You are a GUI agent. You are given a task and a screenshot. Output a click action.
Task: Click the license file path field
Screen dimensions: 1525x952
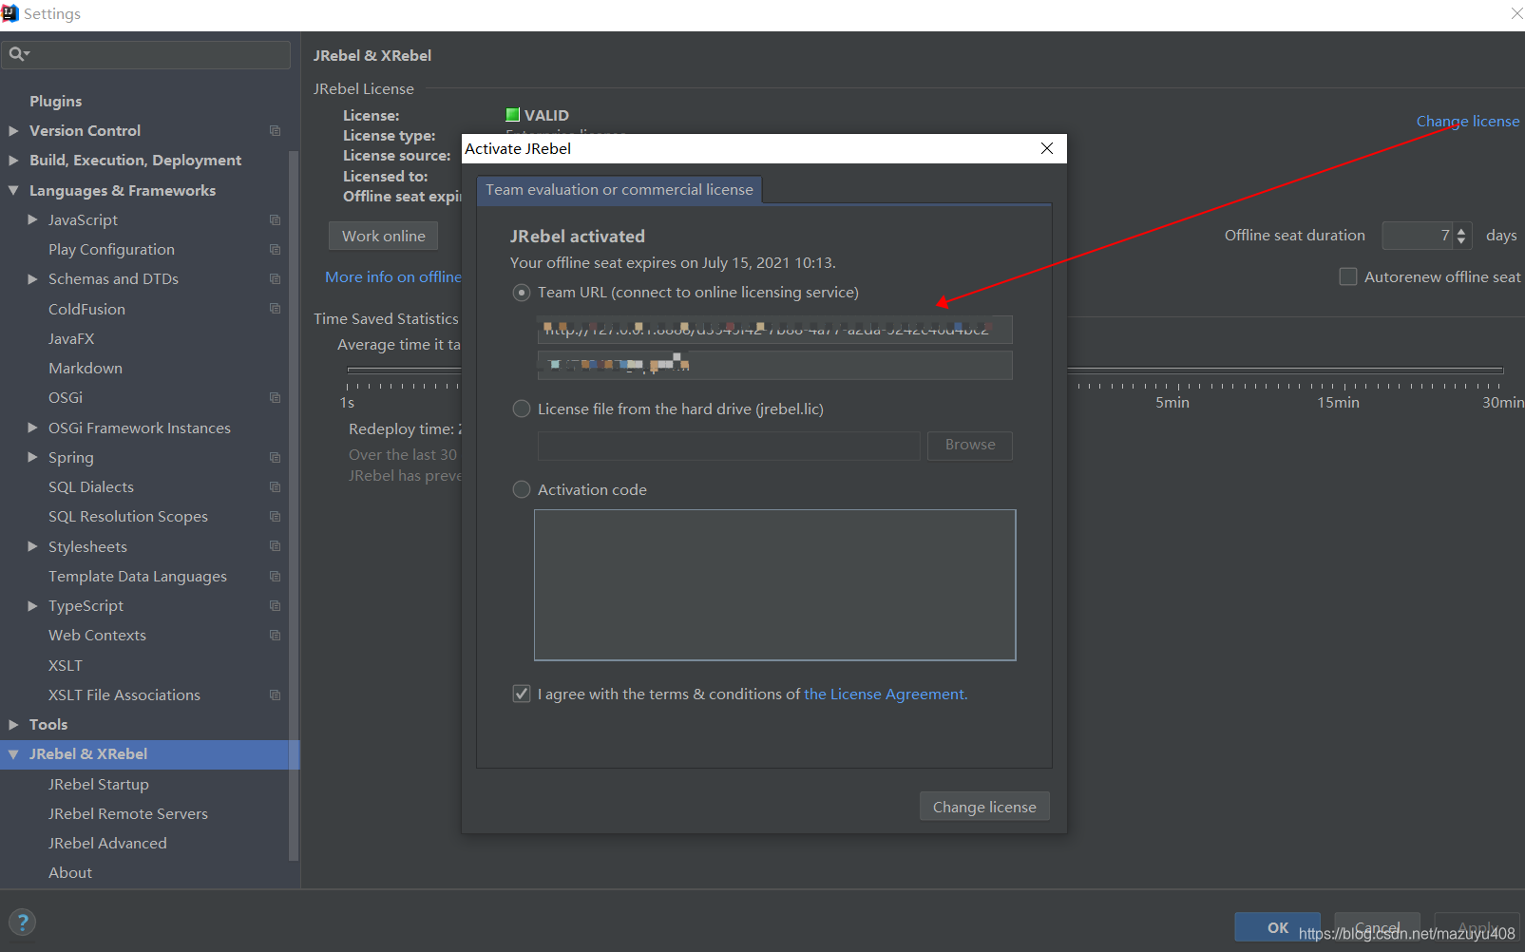(x=729, y=446)
